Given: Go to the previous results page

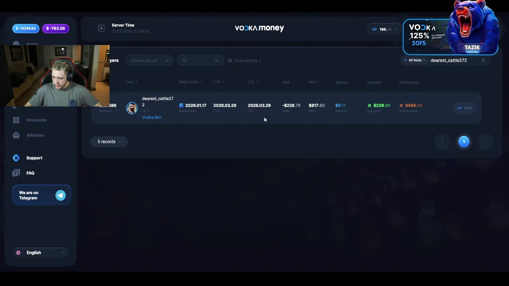Looking at the screenshot, I should tap(442, 142).
